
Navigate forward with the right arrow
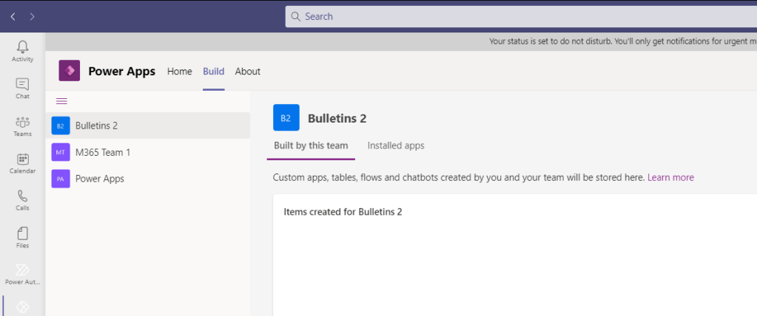click(32, 16)
